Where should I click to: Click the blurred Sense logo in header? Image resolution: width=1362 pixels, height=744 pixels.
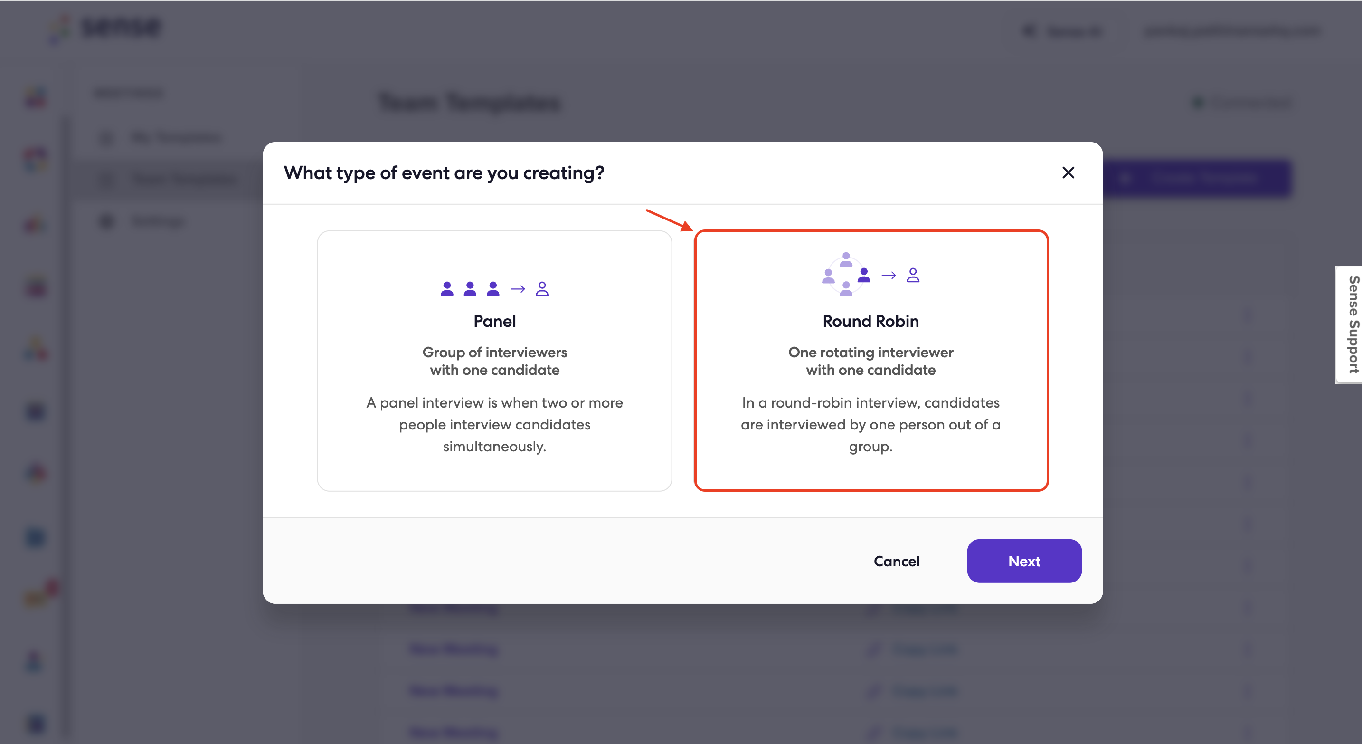[107, 28]
